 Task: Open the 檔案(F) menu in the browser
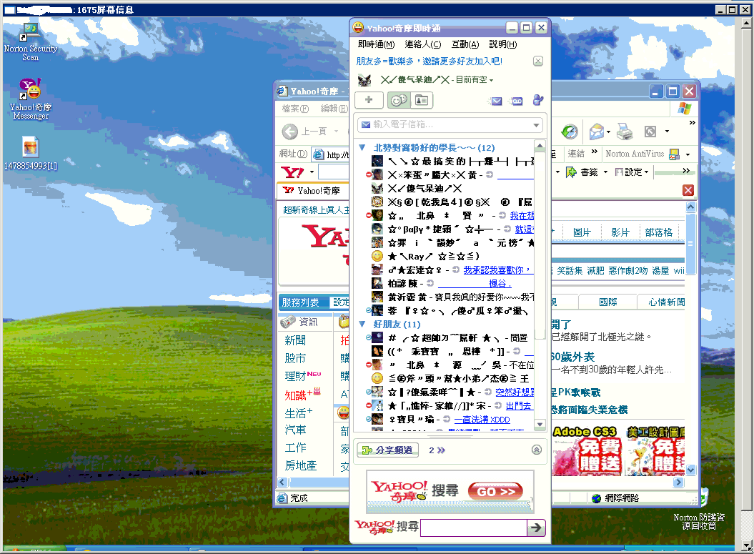[x=295, y=109]
